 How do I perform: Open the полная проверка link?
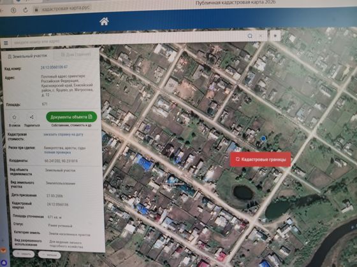tap(57, 153)
